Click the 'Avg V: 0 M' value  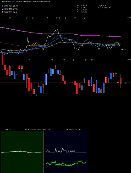pyautogui.click(x=102, y=6)
